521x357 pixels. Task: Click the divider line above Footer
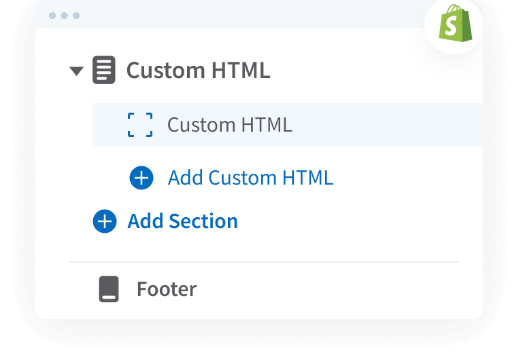click(264, 261)
